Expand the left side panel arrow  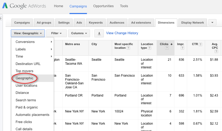tap(1, 18)
